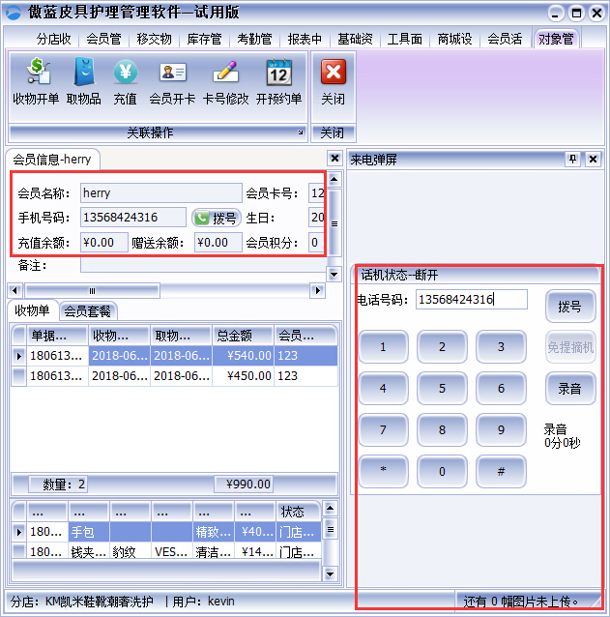The width and height of the screenshot is (610, 617).
Task: Select the 报表中 ribbon tab
Action: [x=305, y=39]
